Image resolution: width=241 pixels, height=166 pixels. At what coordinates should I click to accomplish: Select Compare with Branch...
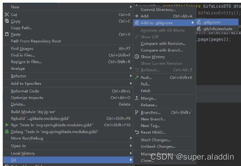click(x=162, y=50)
